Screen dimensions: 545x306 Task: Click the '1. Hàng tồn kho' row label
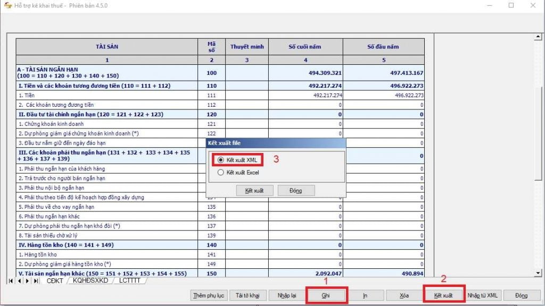[38, 254]
